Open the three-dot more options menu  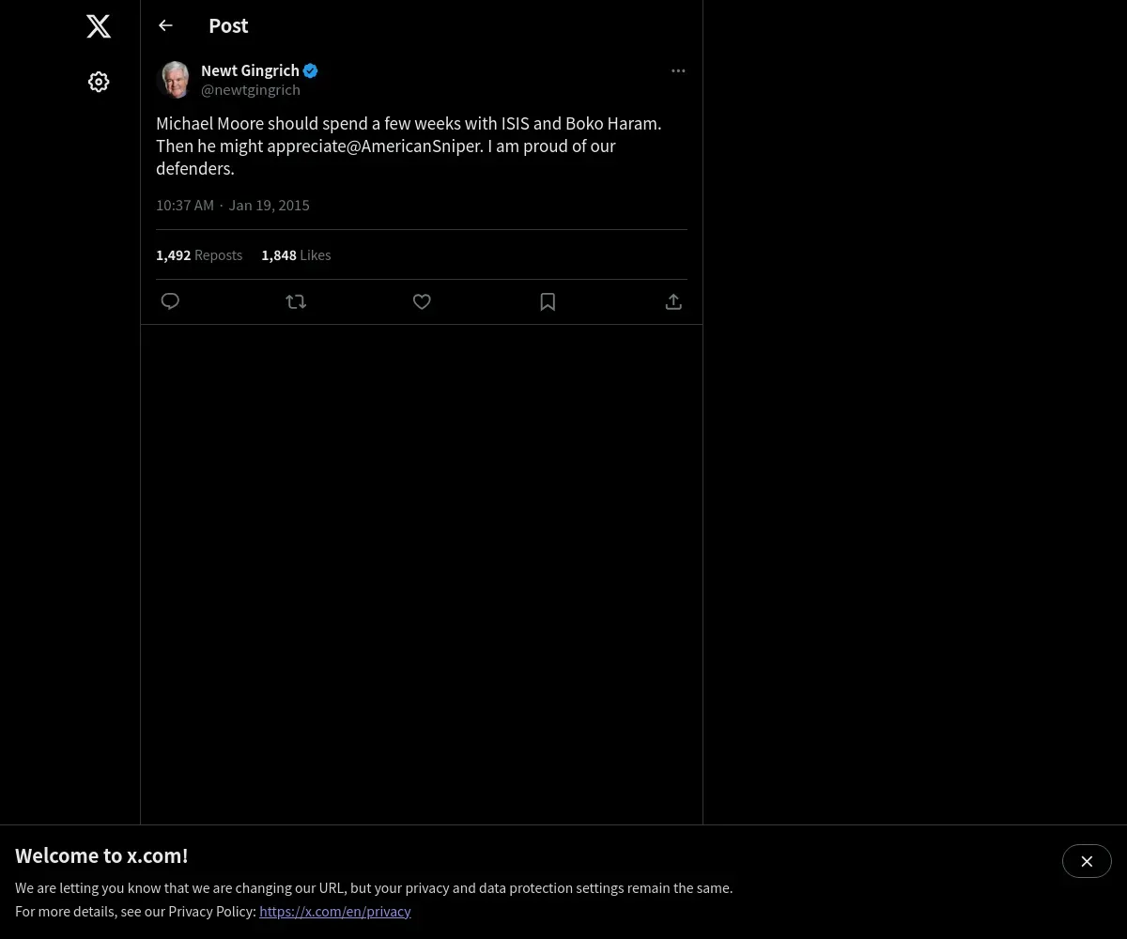click(678, 70)
